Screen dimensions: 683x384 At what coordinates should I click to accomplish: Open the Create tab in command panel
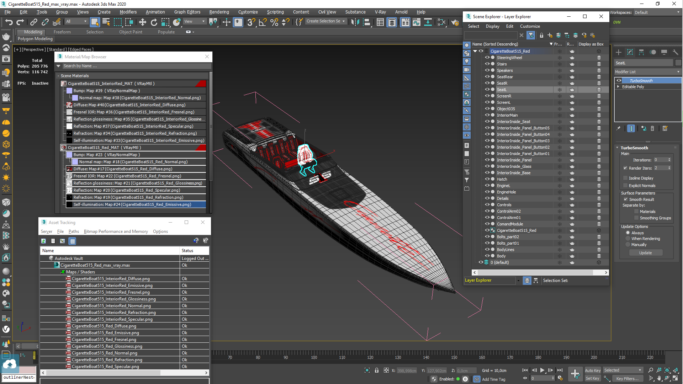619,52
